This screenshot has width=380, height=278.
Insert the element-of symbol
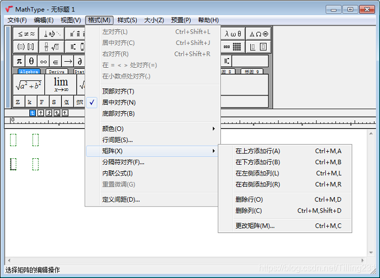pyautogui.click(x=55, y=61)
